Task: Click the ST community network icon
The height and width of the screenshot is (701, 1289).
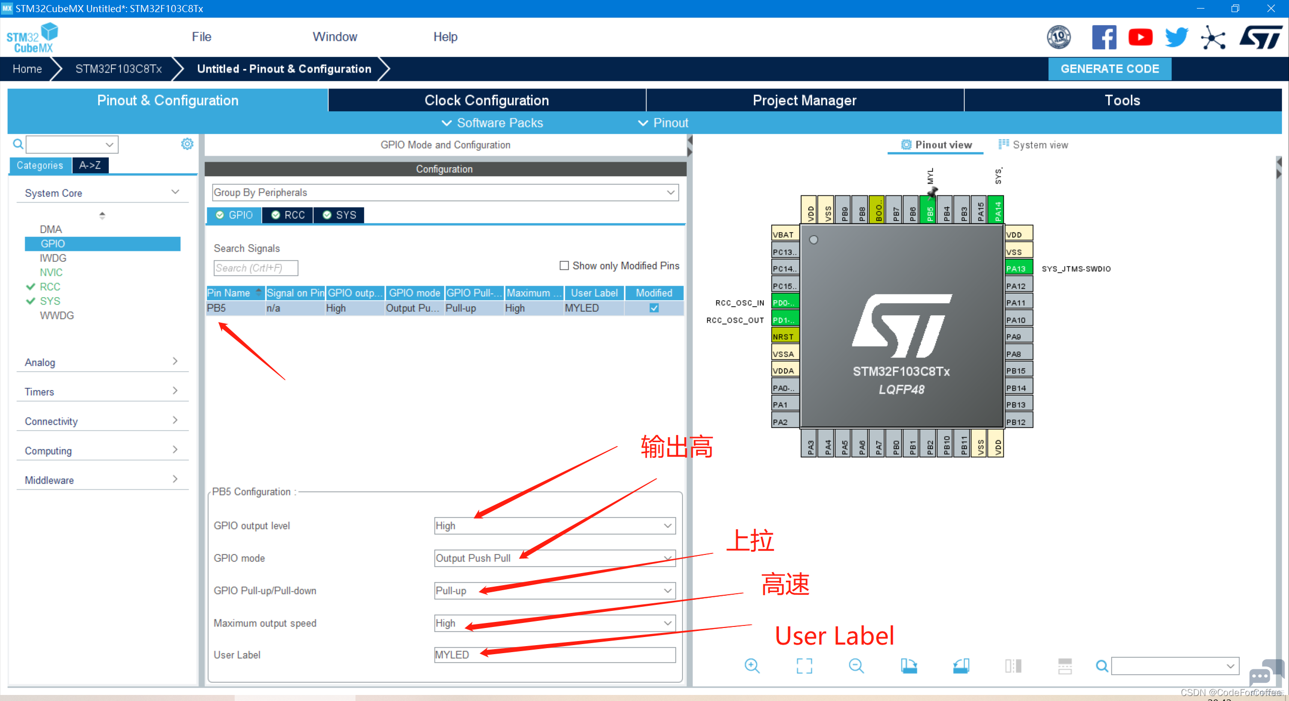Action: tap(1213, 37)
